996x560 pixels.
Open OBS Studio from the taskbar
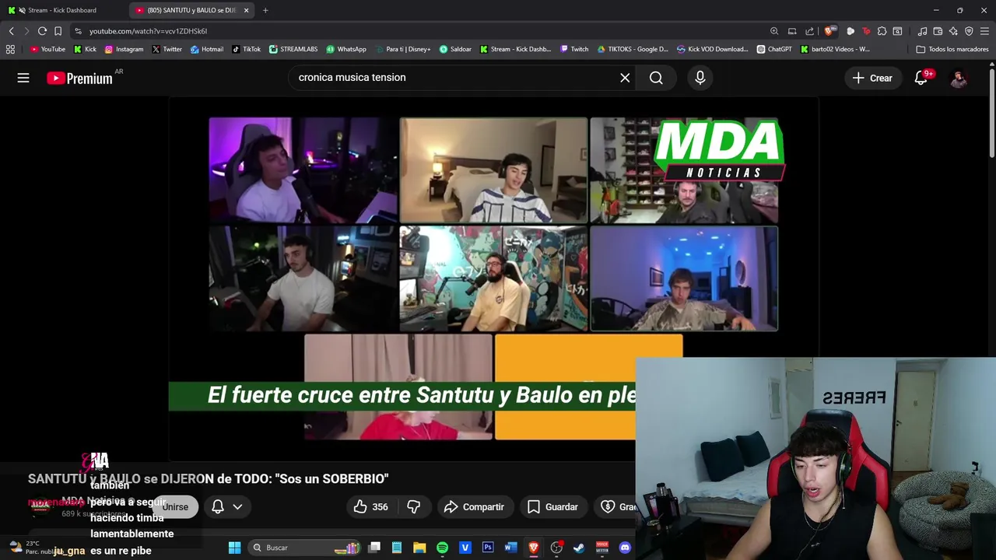[x=556, y=548]
